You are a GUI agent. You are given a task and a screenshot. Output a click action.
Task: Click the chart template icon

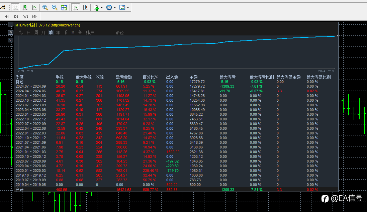click(x=122, y=7)
